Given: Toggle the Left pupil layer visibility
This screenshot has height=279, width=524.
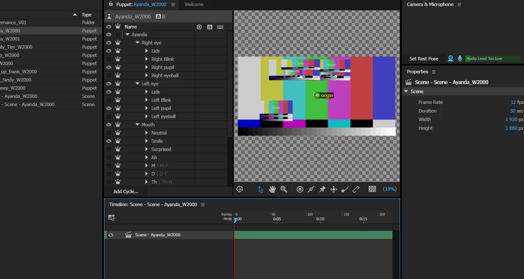Looking at the screenshot, I should (x=109, y=108).
